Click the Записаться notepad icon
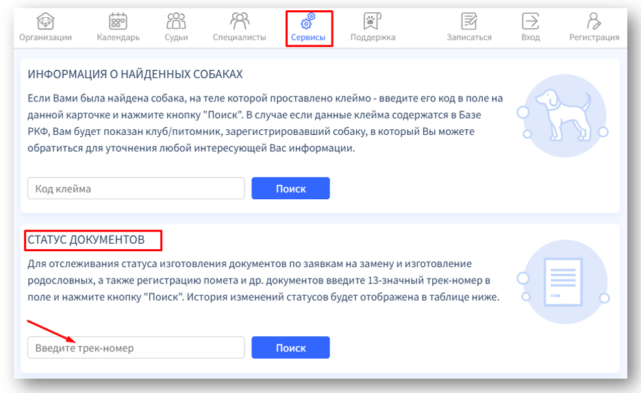This screenshot has height=393, width=641. tap(469, 21)
